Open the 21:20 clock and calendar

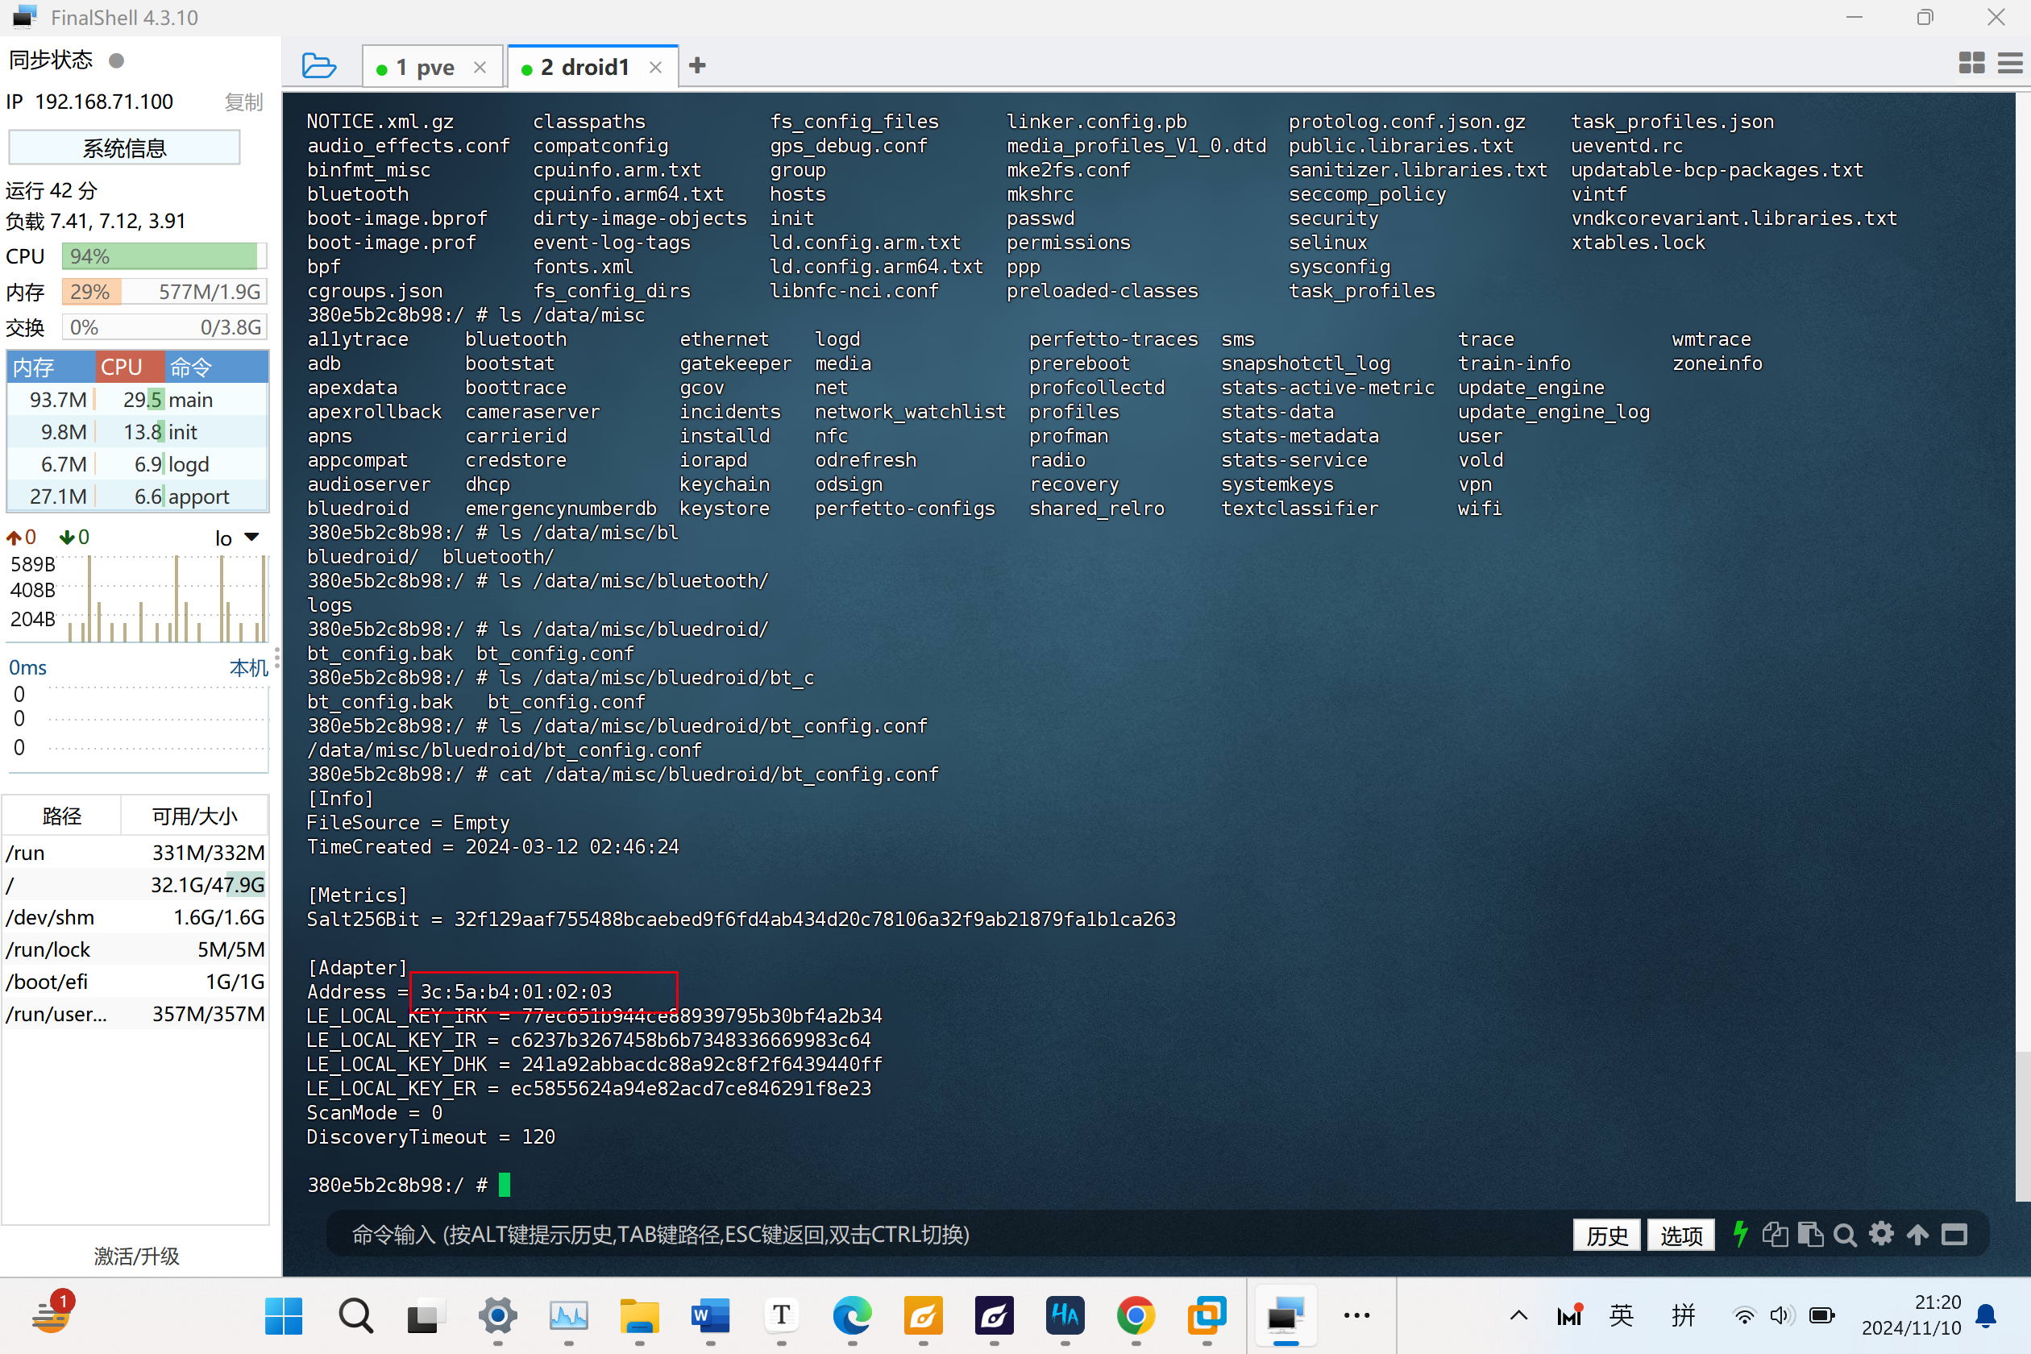point(1910,1315)
